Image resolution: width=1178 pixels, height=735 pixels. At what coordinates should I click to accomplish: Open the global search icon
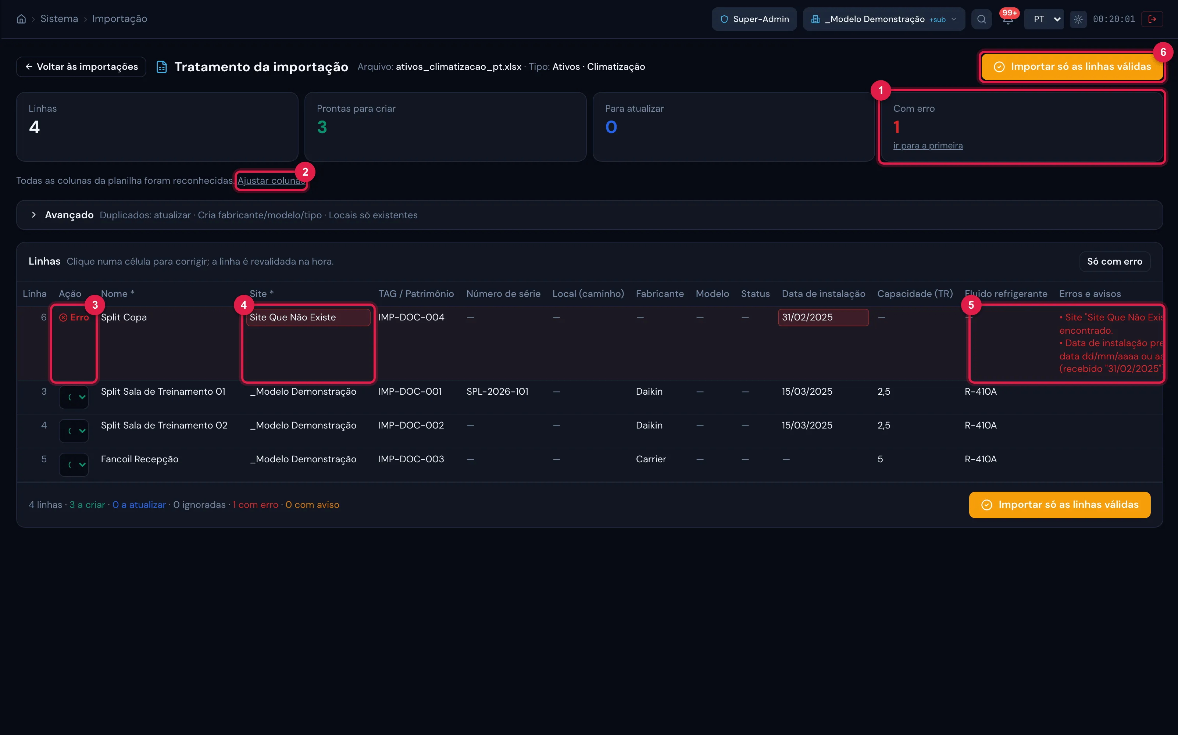point(981,19)
